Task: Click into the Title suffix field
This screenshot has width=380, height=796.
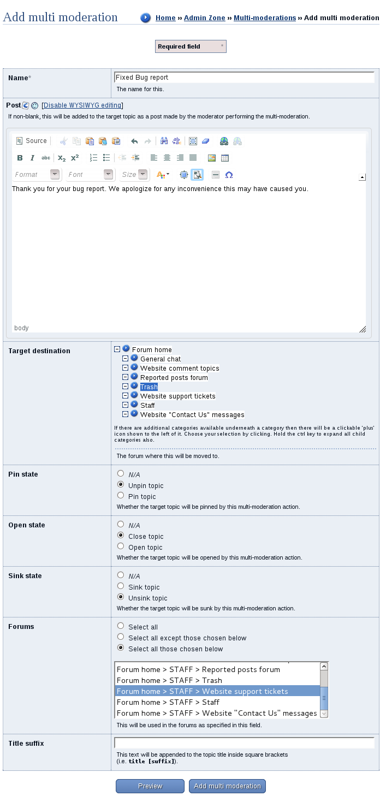Action: click(244, 742)
